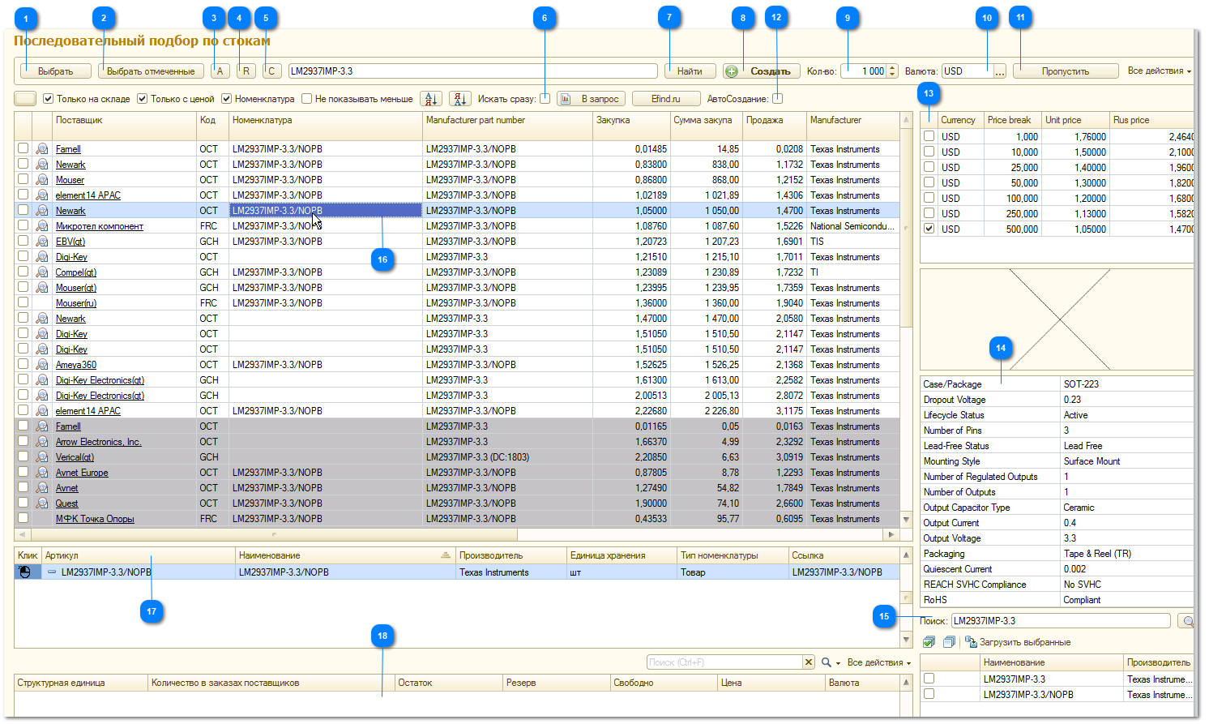Open the top Все действия dropdown

[x=1159, y=71]
